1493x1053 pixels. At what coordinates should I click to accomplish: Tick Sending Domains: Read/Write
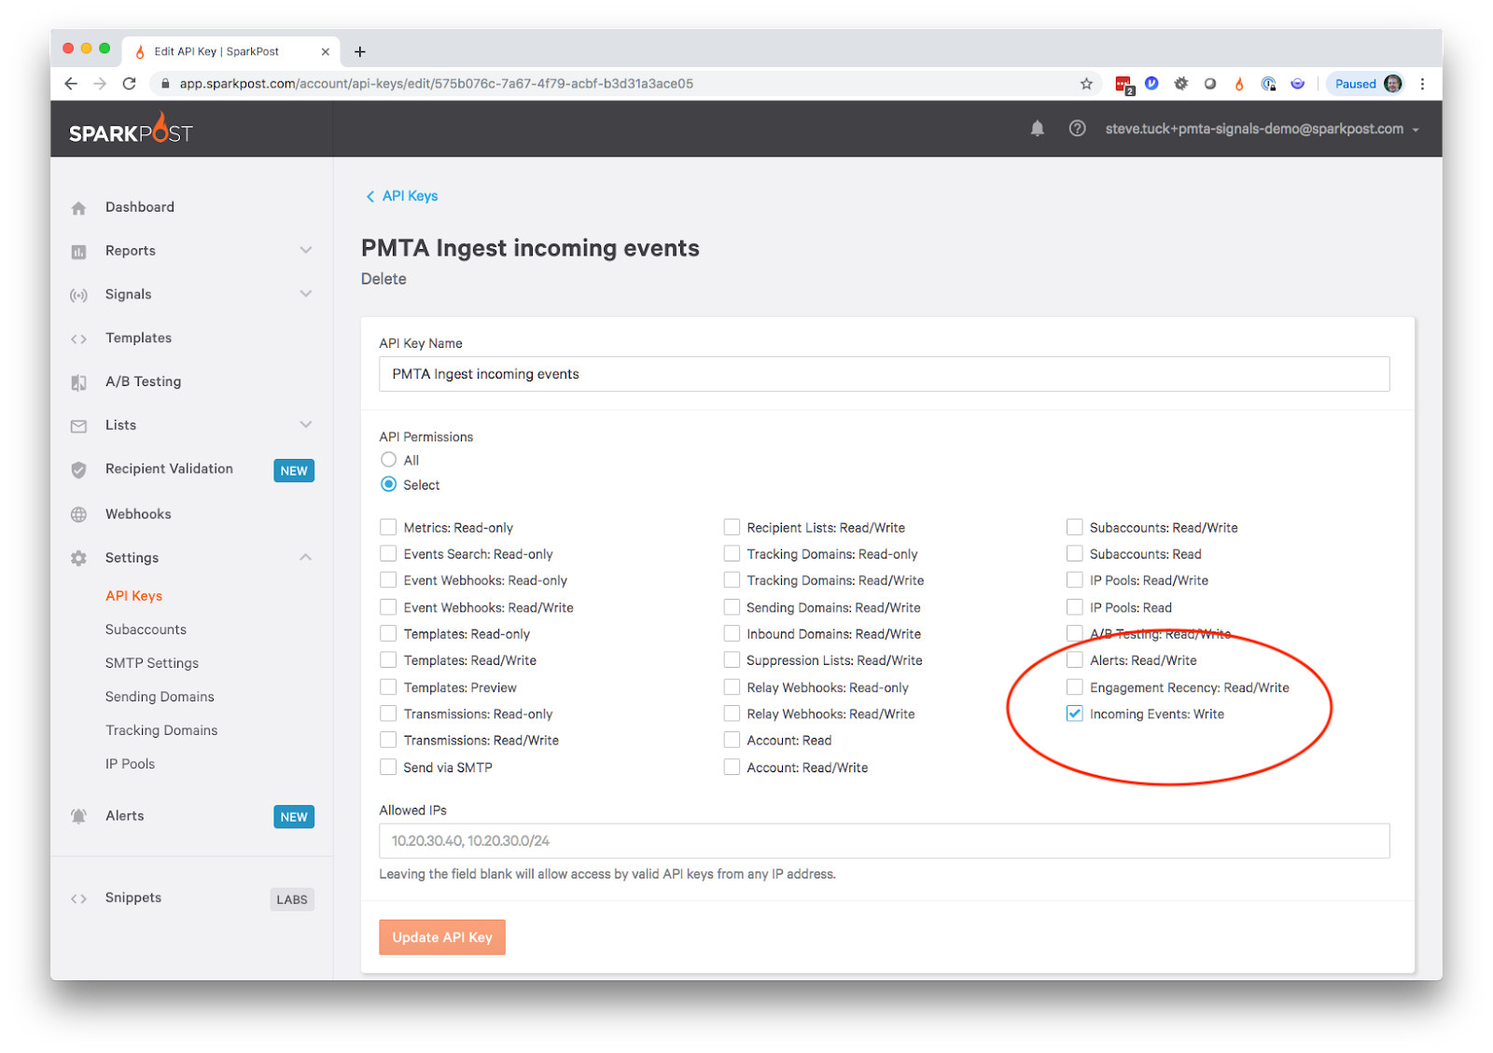[732, 607]
